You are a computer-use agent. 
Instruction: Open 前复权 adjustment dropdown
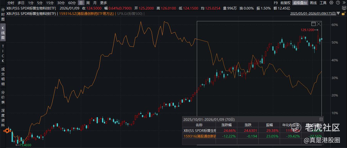pyautogui.click(x=285, y=3)
